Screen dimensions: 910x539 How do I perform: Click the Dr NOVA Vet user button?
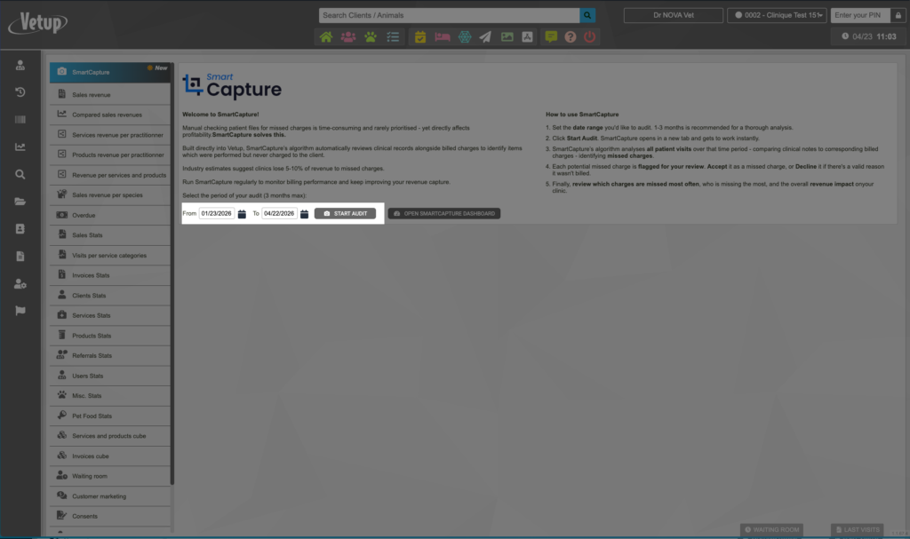click(673, 15)
